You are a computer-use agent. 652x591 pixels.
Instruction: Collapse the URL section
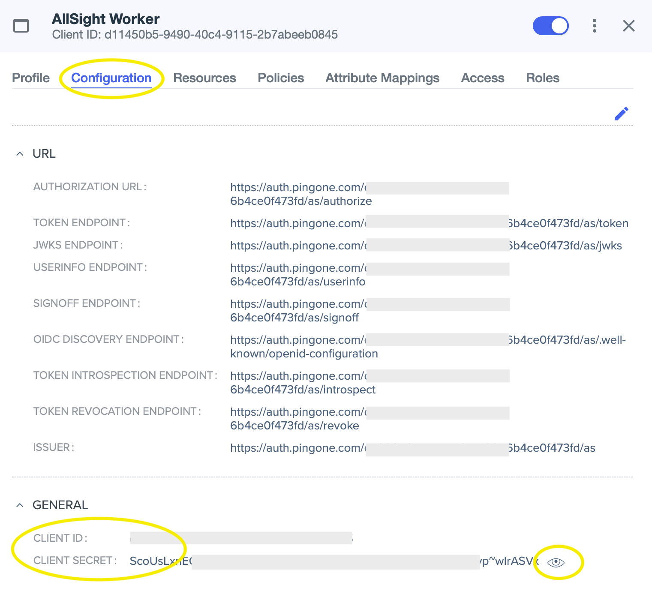tap(20, 154)
